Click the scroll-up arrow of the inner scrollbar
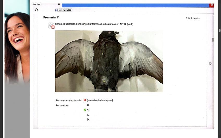Screen dimensions: 221x138 pos(213,15)
